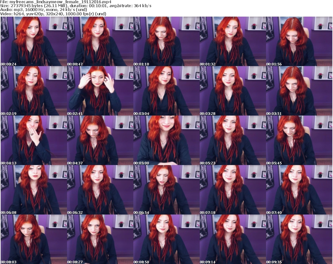
Task: Open the thumbnail marked 00:01:10
Action: pyautogui.click(x=166, y=41)
